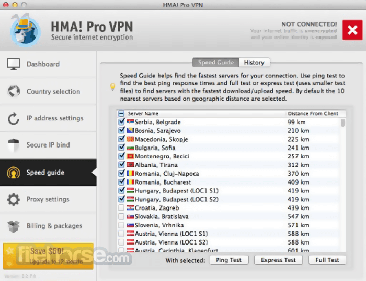
Task: Click the red not-connected X icon
Action: (x=352, y=30)
